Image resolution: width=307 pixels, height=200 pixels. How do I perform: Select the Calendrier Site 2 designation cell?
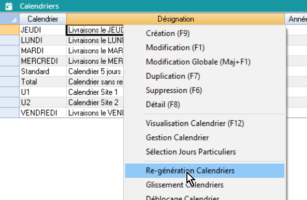[x=95, y=103]
